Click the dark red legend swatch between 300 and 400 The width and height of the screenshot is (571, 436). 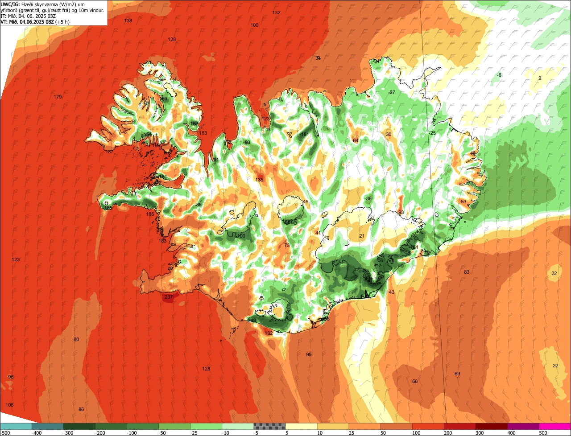tap(492, 426)
